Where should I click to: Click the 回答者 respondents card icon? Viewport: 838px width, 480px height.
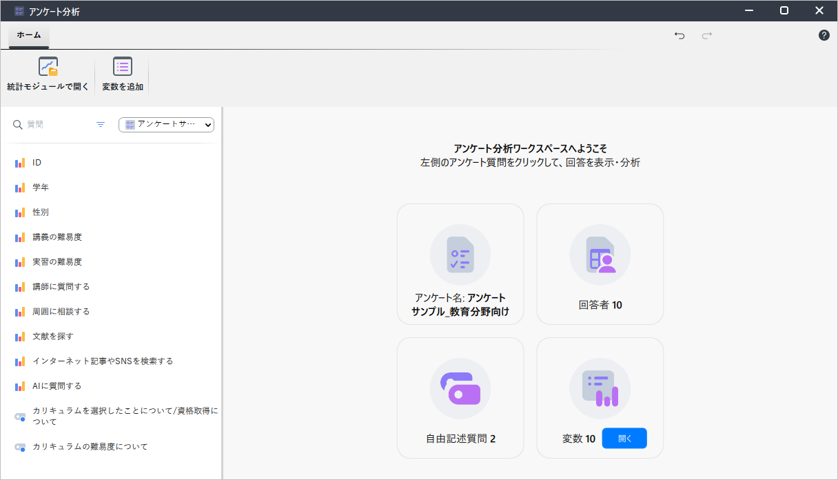pyautogui.click(x=600, y=254)
